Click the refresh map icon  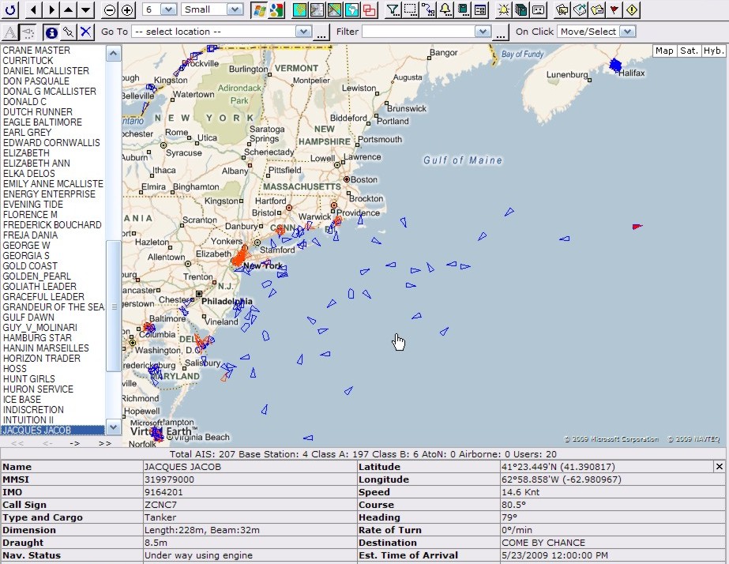pyautogui.click(x=9, y=9)
